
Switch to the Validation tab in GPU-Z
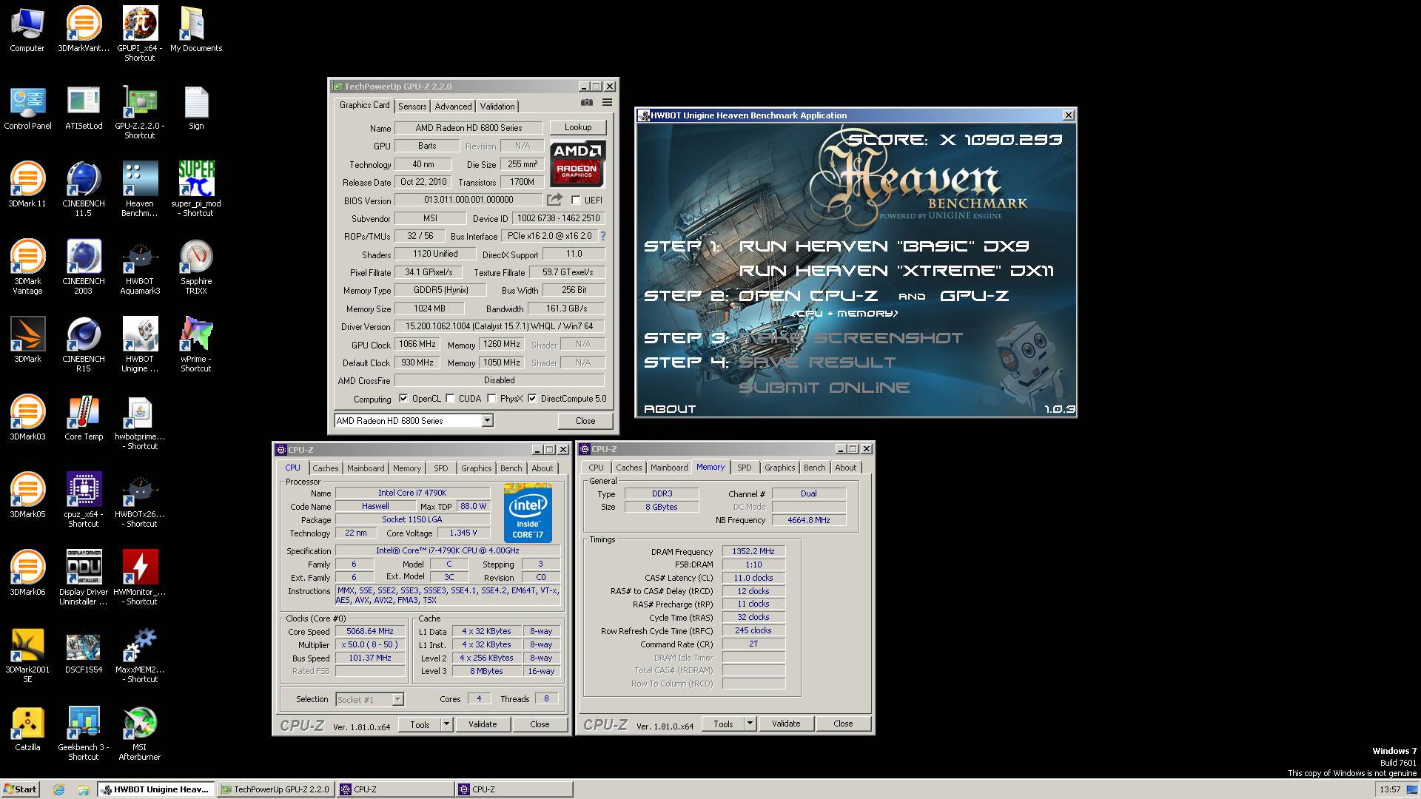(497, 107)
